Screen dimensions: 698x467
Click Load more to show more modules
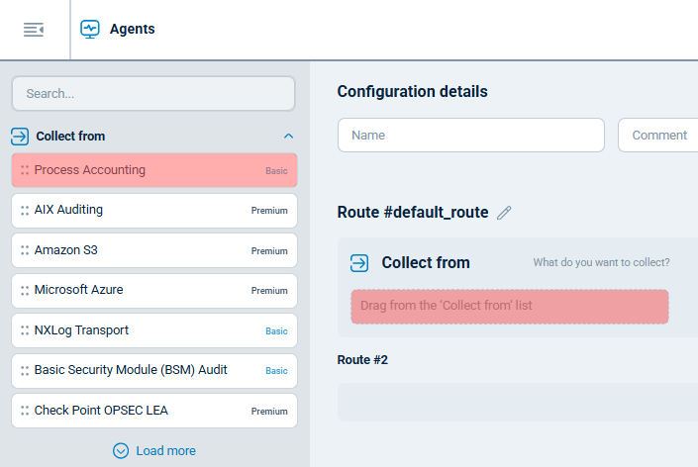click(x=165, y=451)
